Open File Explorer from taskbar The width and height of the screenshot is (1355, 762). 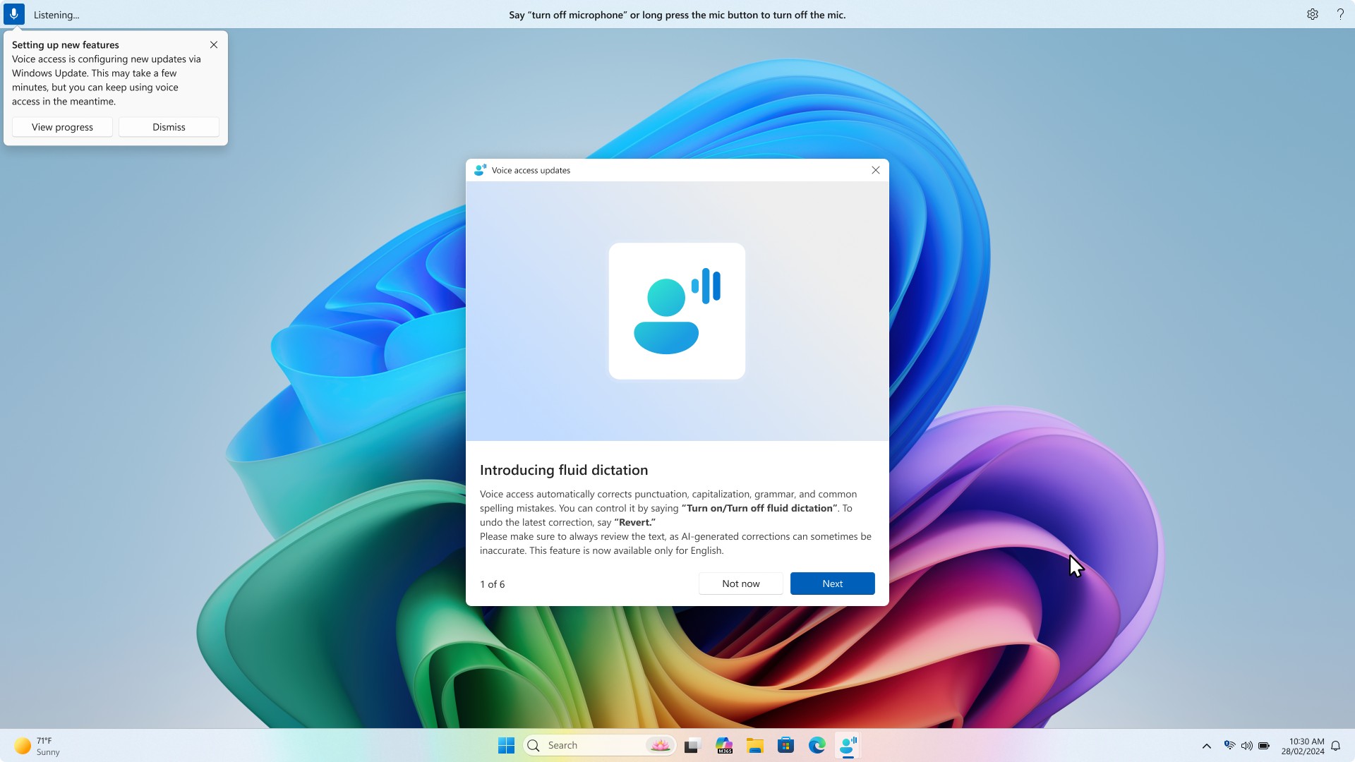click(x=754, y=745)
